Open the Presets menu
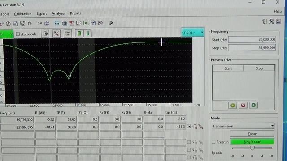Image resolution: width=287 pixels, height=161 pixels. (76, 13)
